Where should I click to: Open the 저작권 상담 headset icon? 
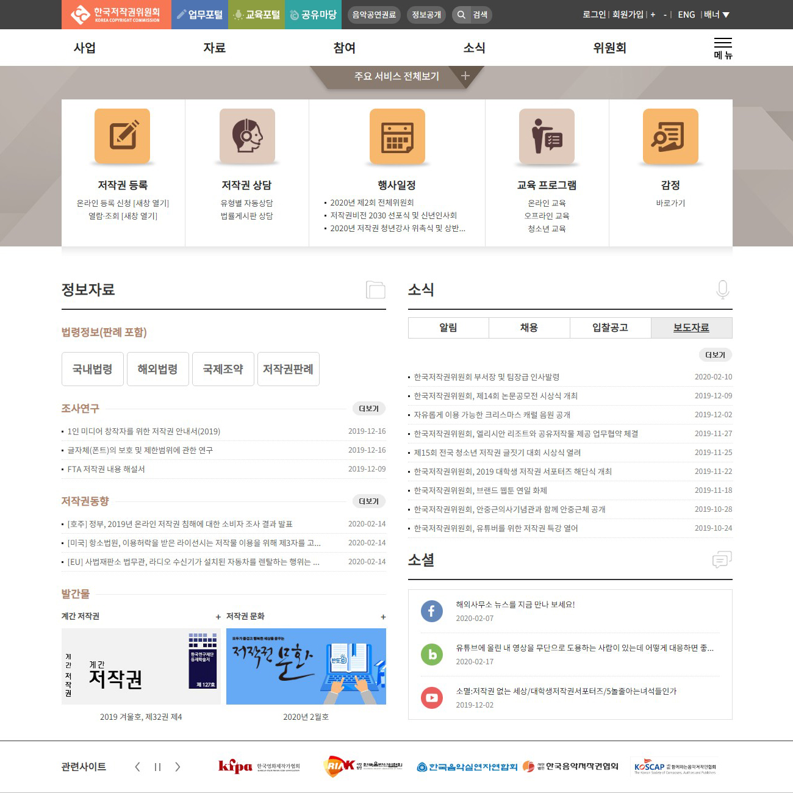tap(247, 136)
